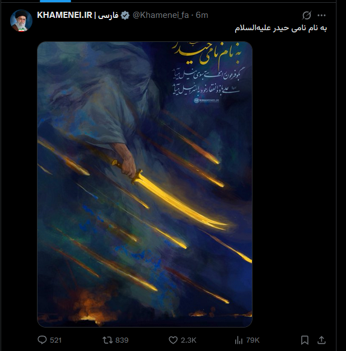Screen dimensions: 346x351
Task: Bookmark this post
Action: pyautogui.click(x=305, y=340)
